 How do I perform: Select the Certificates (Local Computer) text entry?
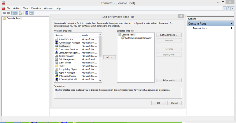(139, 38)
